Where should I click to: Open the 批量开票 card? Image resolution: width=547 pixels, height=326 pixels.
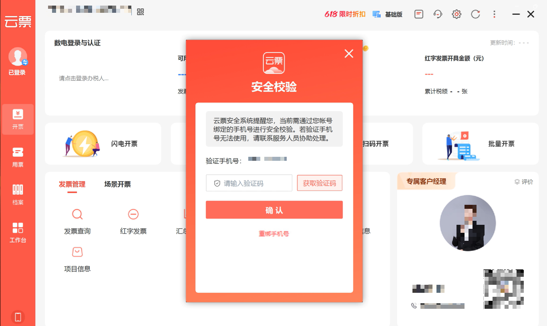[x=481, y=144]
